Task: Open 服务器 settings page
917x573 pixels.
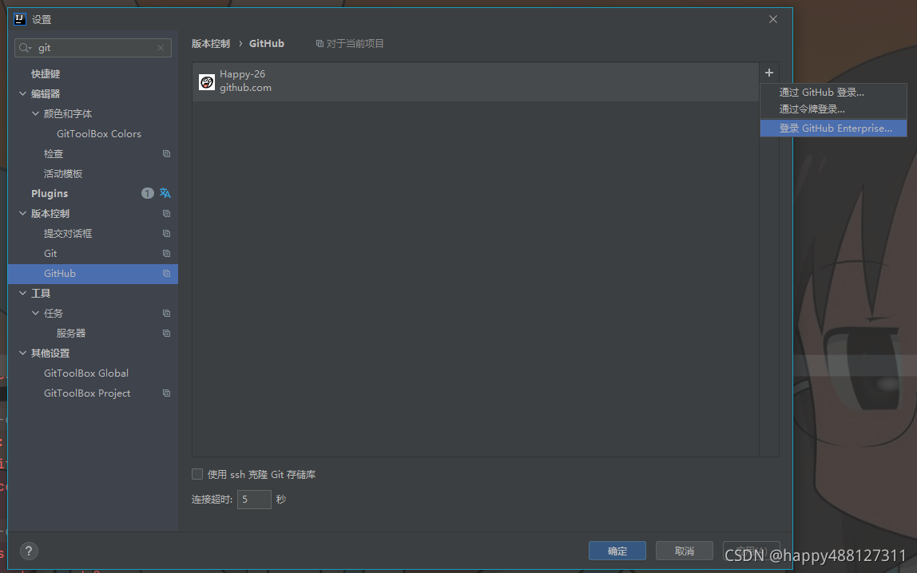Action: [71, 334]
